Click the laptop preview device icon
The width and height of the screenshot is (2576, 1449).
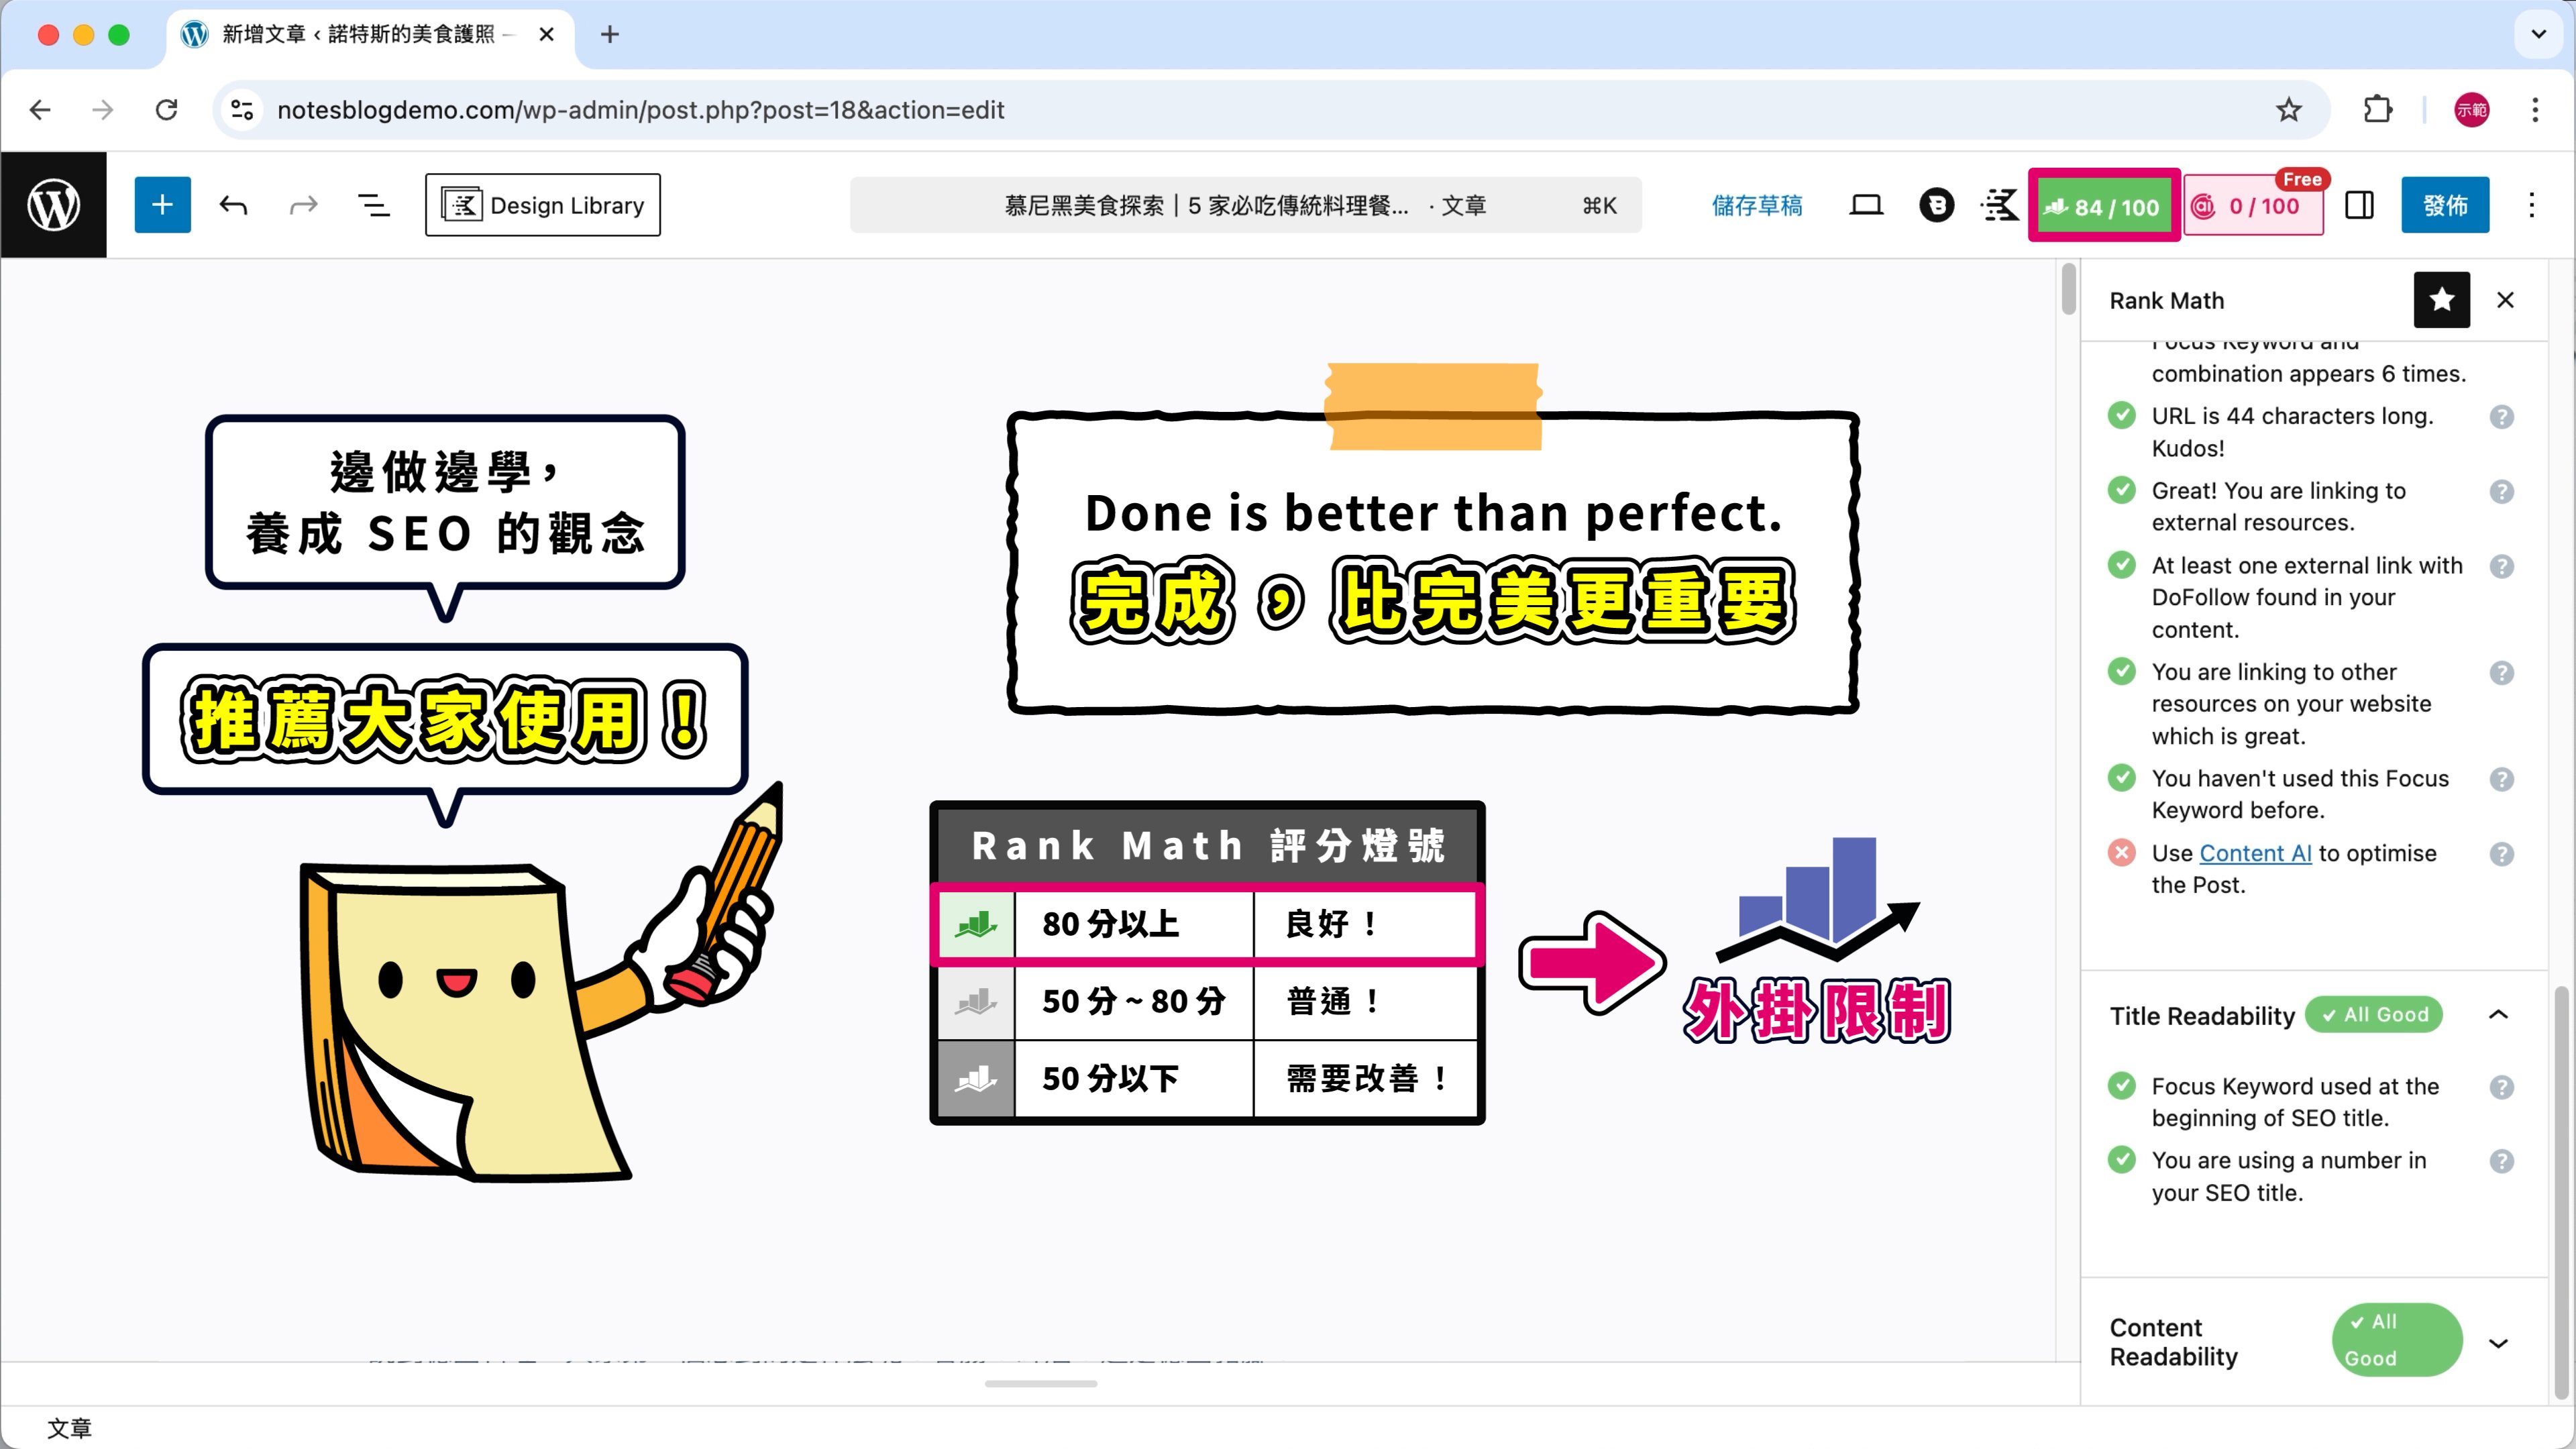click(x=1865, y=205)
